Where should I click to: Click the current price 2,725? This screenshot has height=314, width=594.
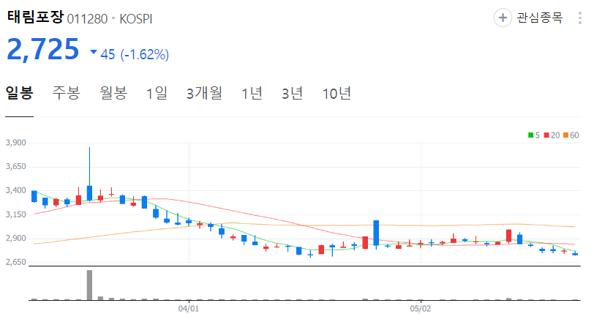[43, 49]
